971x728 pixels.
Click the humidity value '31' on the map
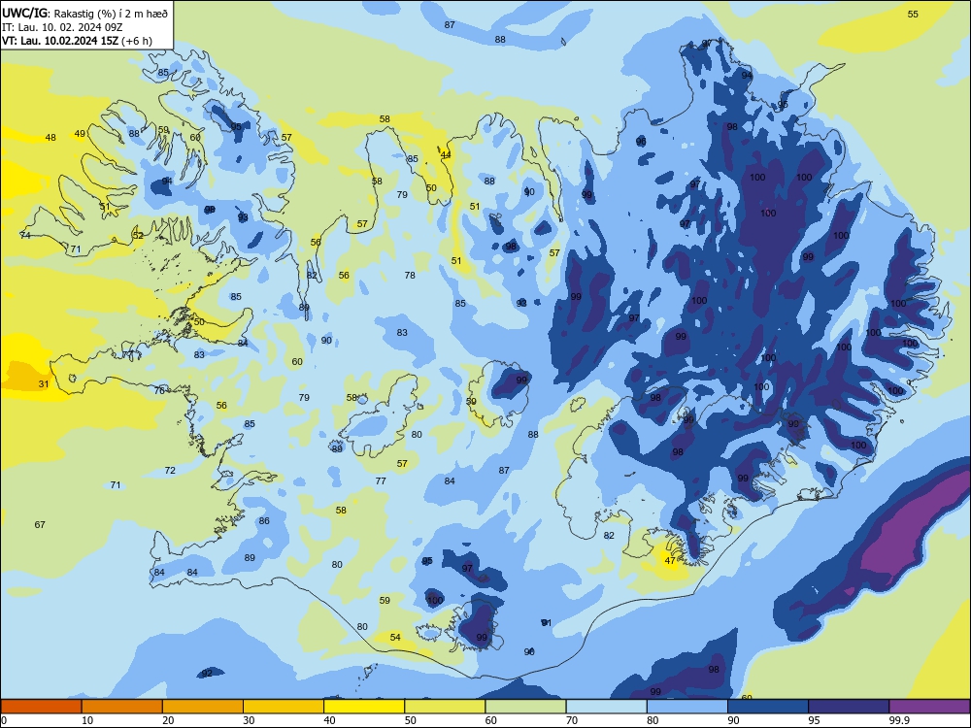(44, 383)
